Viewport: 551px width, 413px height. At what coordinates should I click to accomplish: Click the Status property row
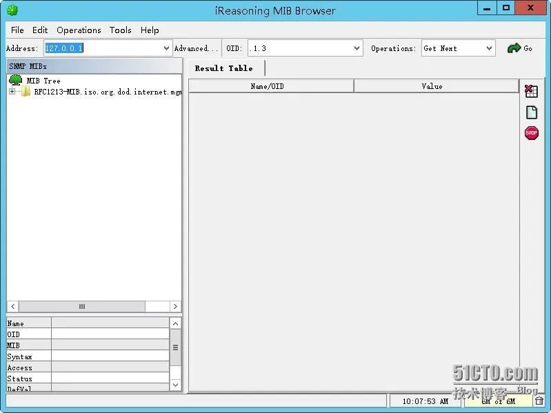click(x=88, y=379)
